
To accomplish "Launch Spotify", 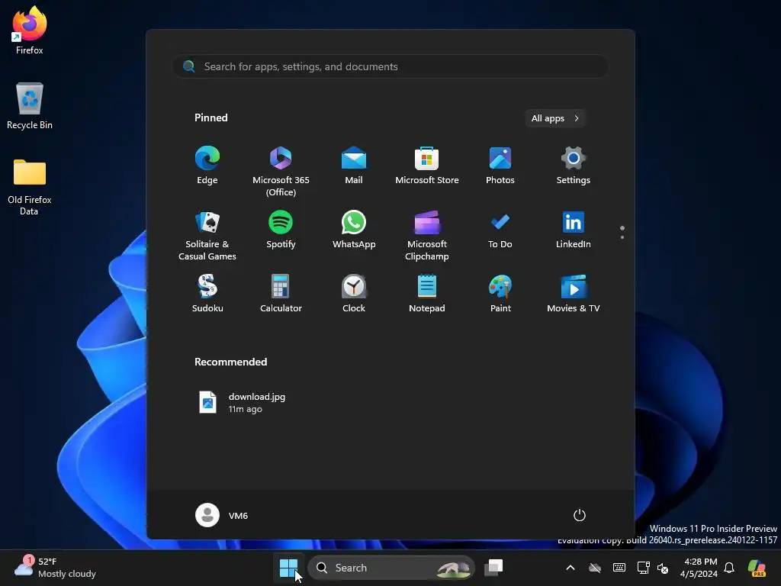I will pos(281,230).
